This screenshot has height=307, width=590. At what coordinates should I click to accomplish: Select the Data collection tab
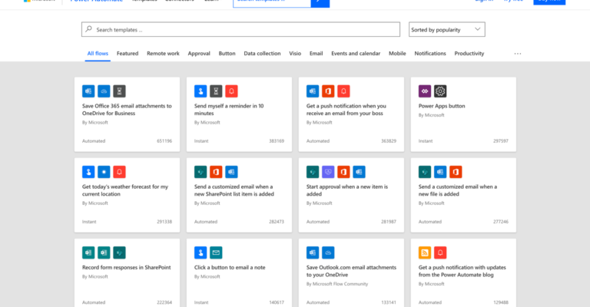tap(262, 54)
